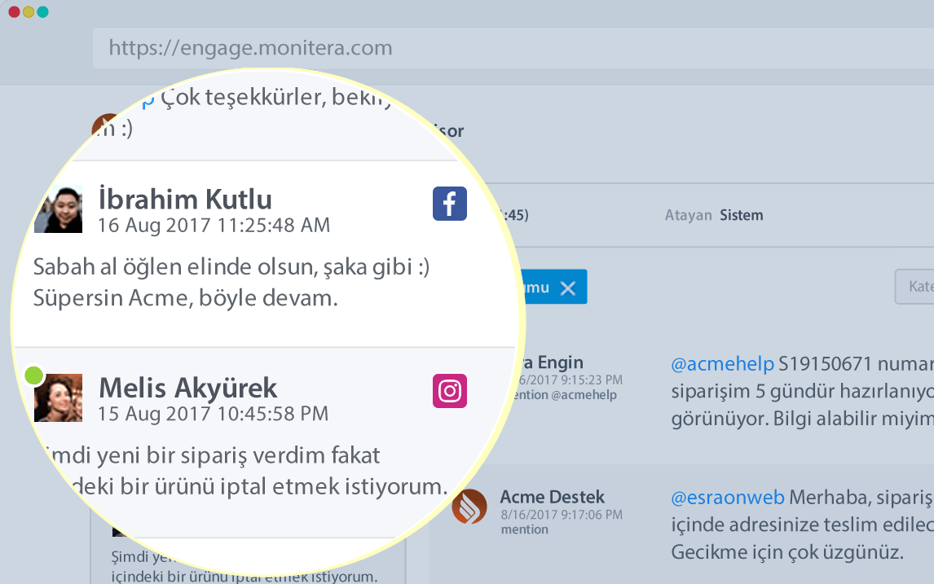934x584 pixels.
Task: Select the Melis Akyürek sender name
Action: click(x=187, y=388)
